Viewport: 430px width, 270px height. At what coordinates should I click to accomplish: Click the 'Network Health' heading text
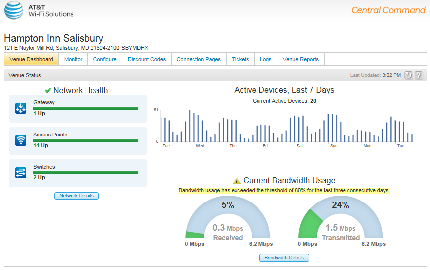coord(81,91)
